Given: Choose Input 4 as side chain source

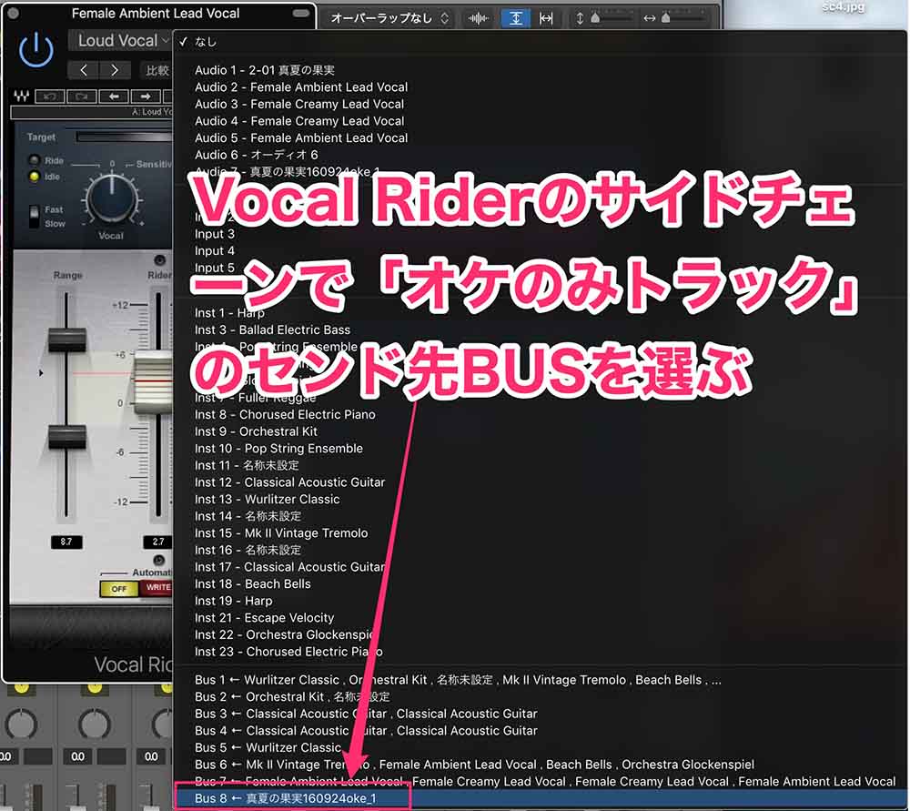Looking at the screenshot, I should [540, 251].
